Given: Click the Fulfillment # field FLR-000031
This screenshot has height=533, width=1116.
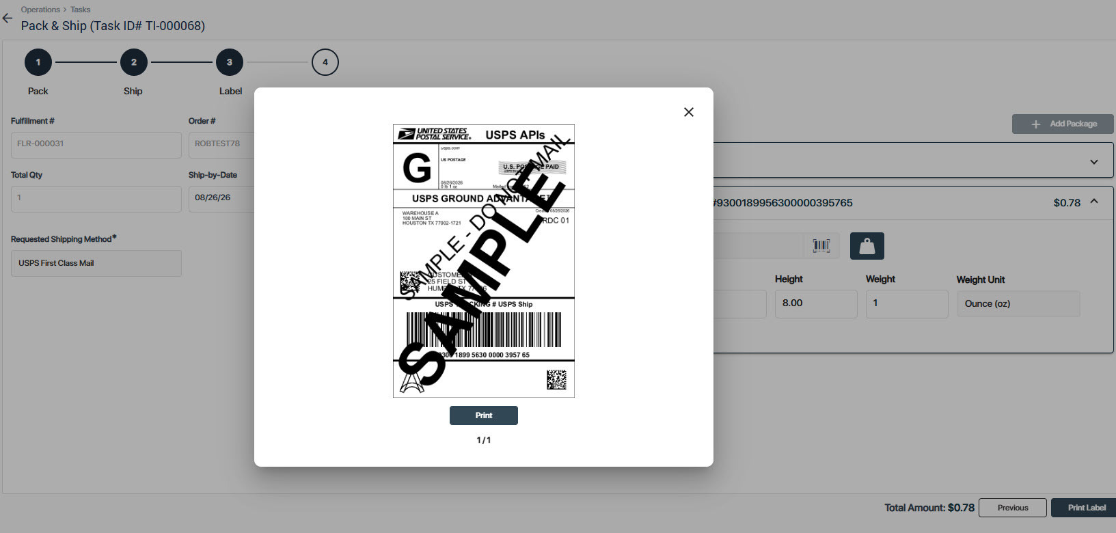Looking at the screenshot, I should click(96, 144).
